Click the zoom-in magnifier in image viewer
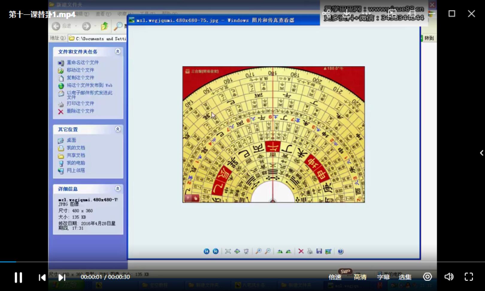 258,251
